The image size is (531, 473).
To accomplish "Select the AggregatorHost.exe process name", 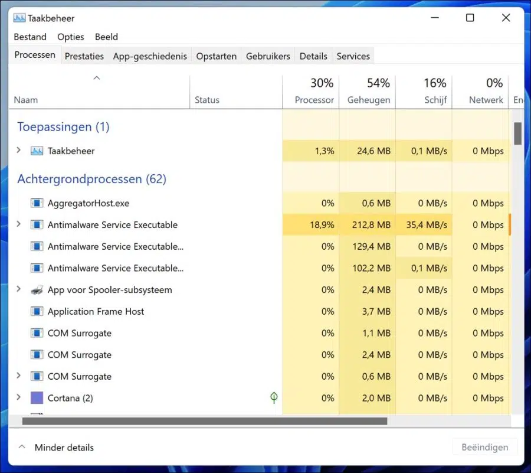I will pos(88,203).
